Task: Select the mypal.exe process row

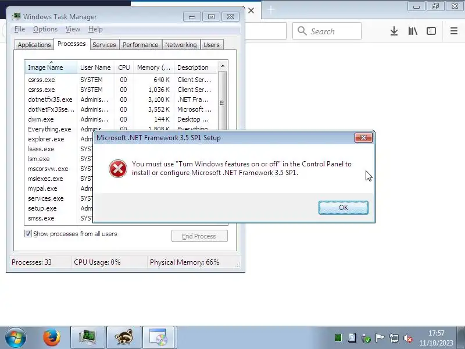Action: 59,188
